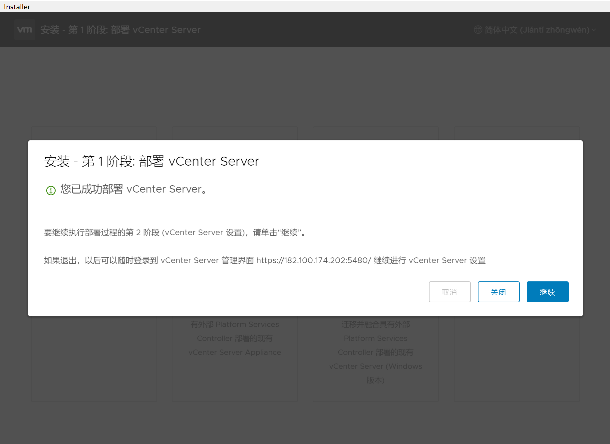Screen dimensions: 610x444
Task: Select the 有外部 Platform Services card text
Action: 234,324
